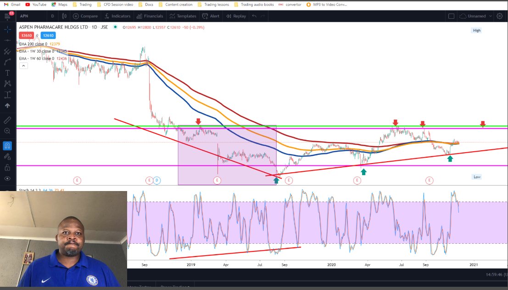508x290 pixels.
Task: Click the earnings E marker near Apr 2019
Action: tap(217, 181)
